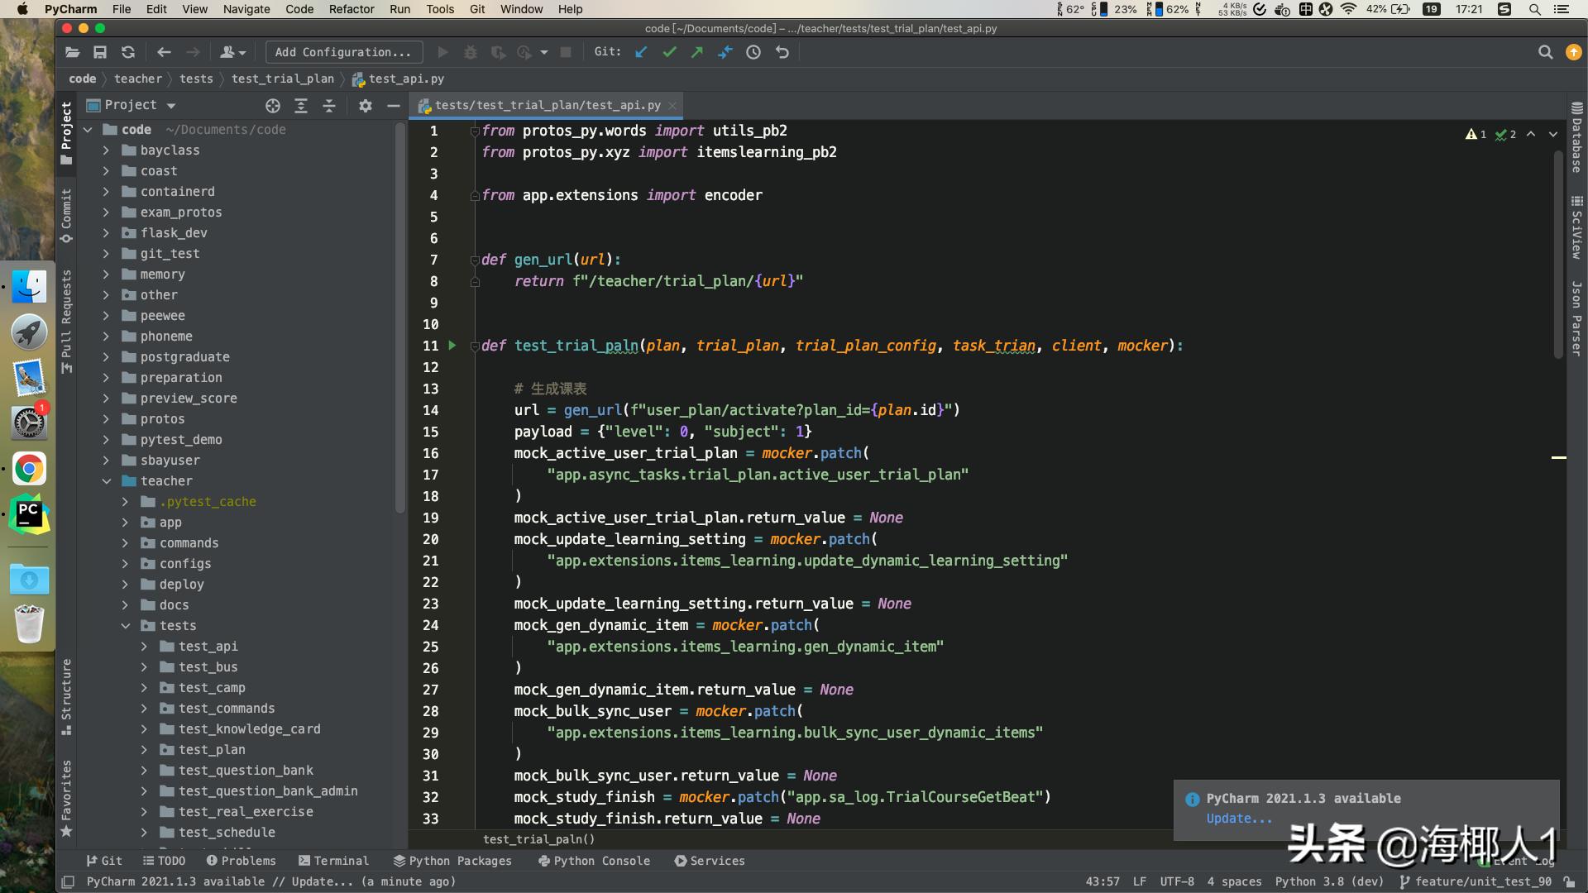Viewport: 1588px width, 893px height.
Task: Click the Save All toolbar icon
Action: 100,52
